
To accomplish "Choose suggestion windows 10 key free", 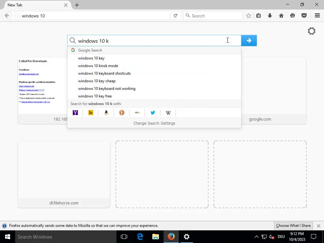I will (x=154, y=96).
